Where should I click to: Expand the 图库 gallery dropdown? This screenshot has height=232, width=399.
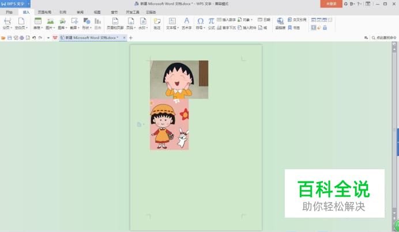pos(66,28)
